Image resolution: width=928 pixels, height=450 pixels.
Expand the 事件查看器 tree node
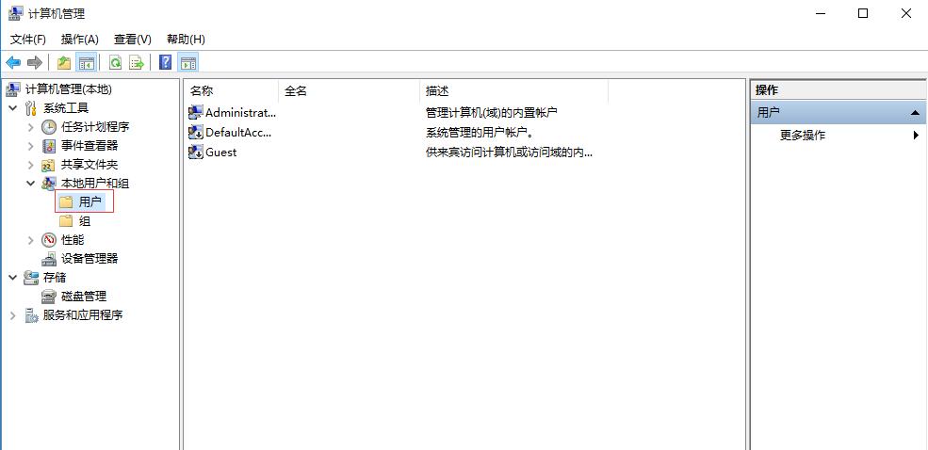(31, 146)
